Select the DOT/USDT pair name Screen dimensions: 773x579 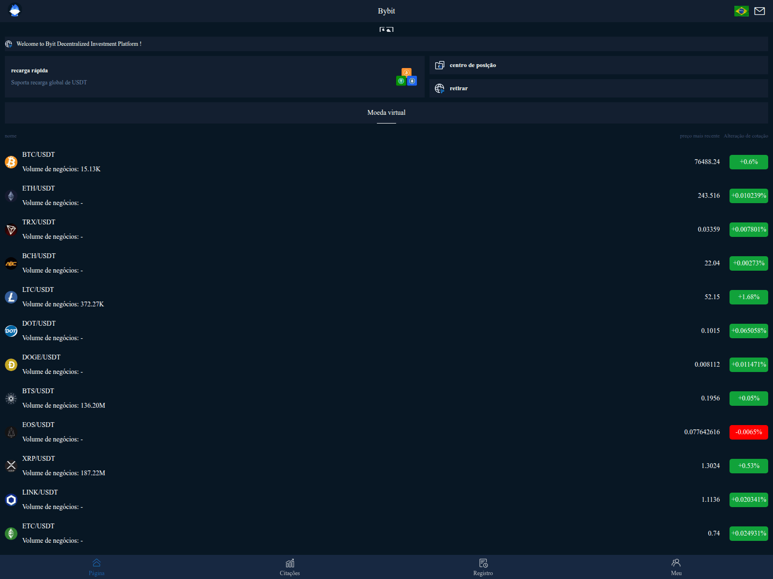(39, 323)
